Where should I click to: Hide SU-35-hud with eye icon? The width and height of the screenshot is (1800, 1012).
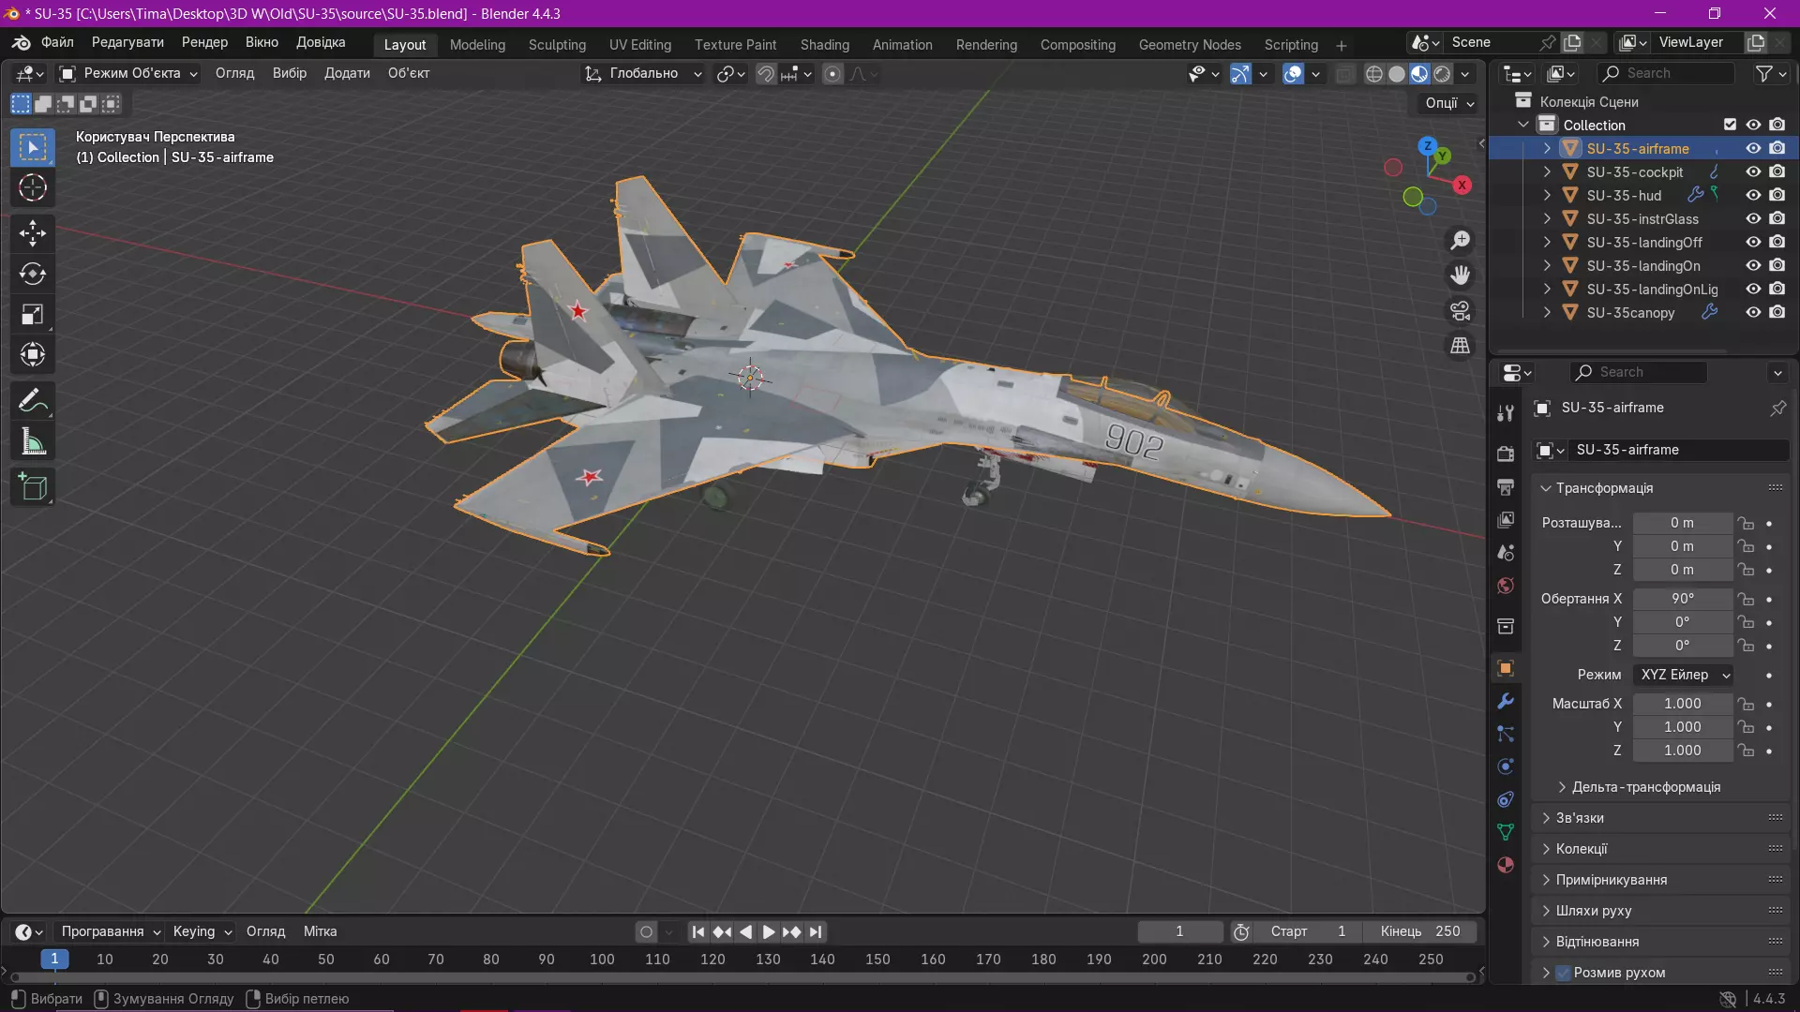pyautogui.click(x=1753, y=196)
